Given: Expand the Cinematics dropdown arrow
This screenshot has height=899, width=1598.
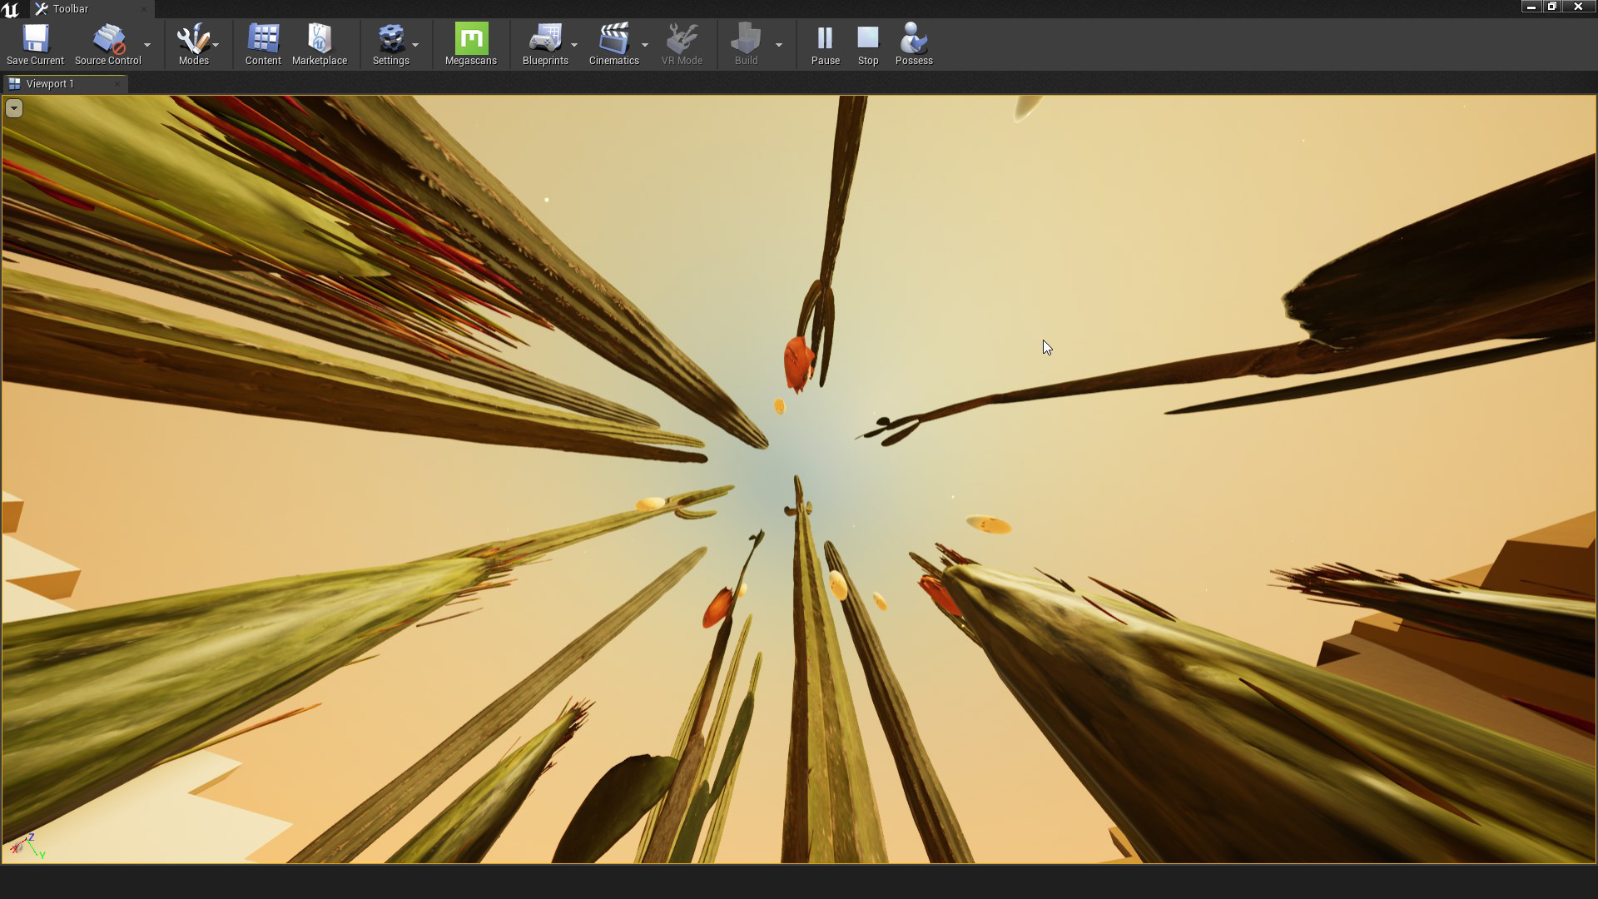Looking at the screenshot, I should point(645,45).
